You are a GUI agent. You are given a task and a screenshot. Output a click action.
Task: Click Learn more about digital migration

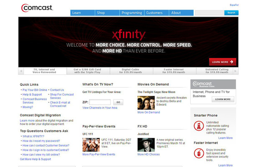pyautogui.click(x=27, y=121)
